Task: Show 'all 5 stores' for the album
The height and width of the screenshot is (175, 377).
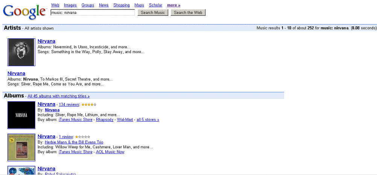Action: point(147,120)
